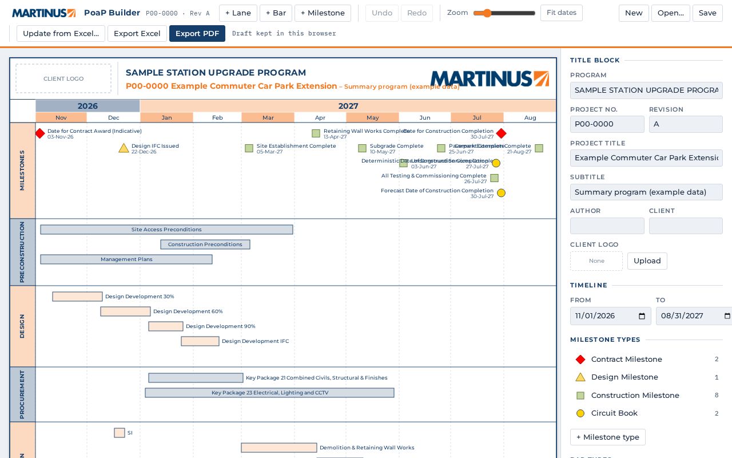Click Update from Excel... button

coord(61,34)
